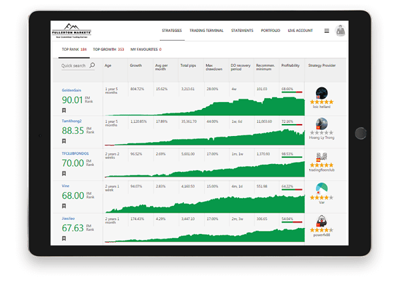This screenshot has height=296, width=400.
Task: Click the powerfx88 provider avatar
Action: coord(323,220)
